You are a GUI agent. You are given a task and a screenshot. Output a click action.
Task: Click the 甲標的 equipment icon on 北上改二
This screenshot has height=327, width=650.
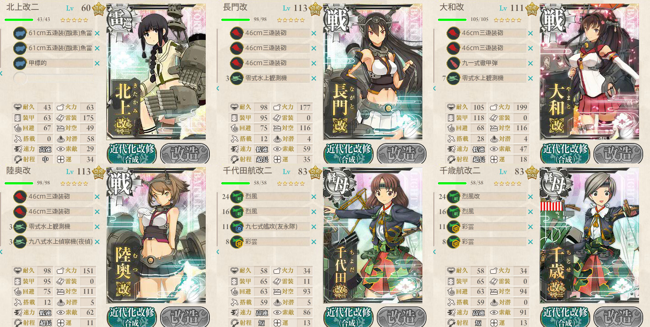pyautogui.click(x=20, y=63)
